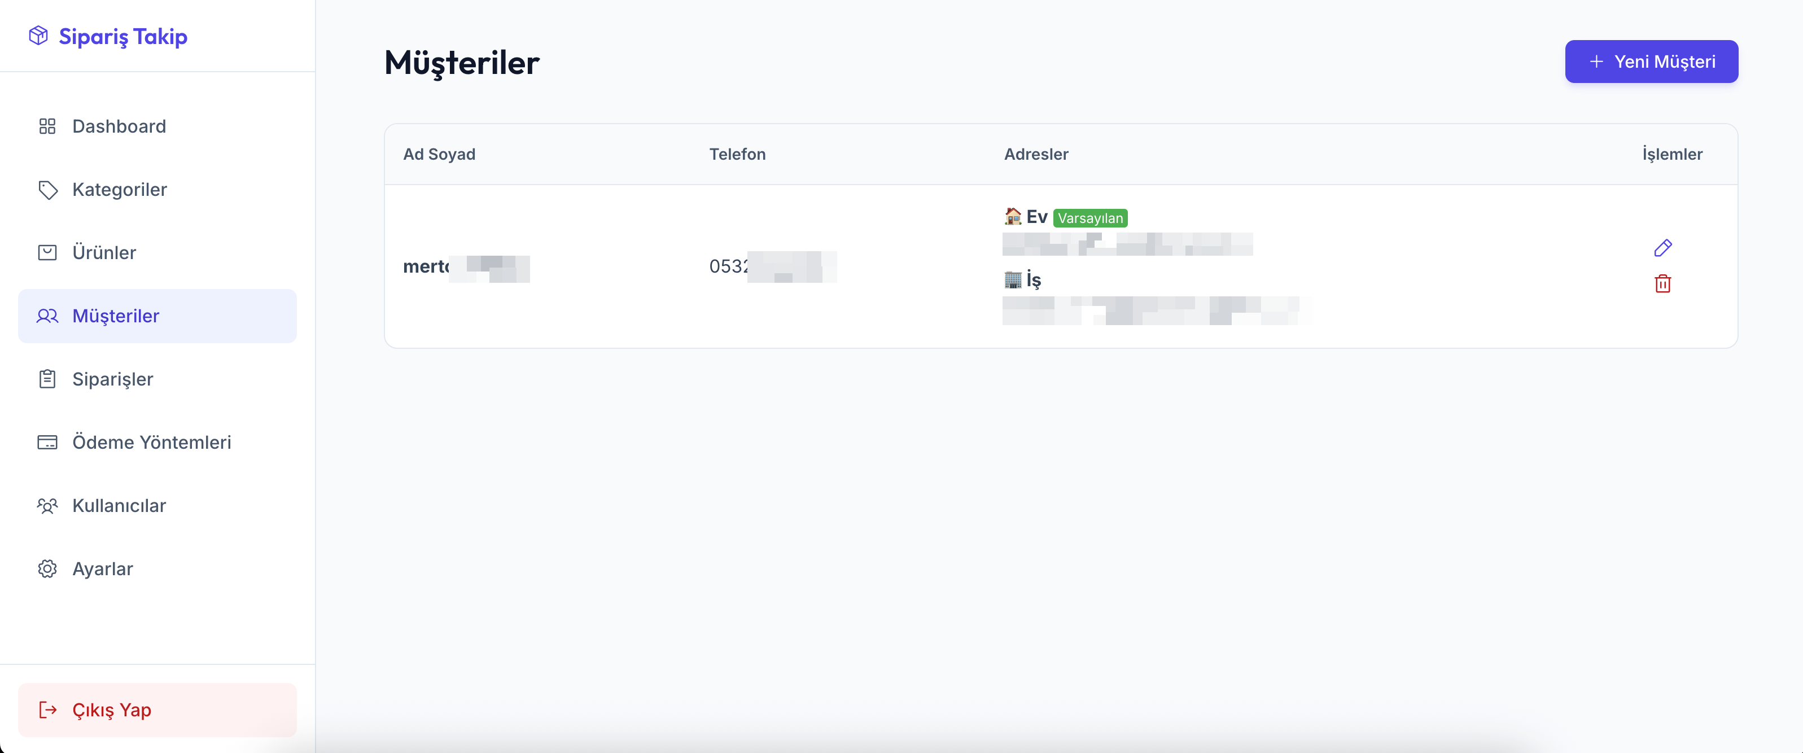This screenshot has width=1803, height=753.
Task: Log out using Çıkış Yap
Action: 157,710
